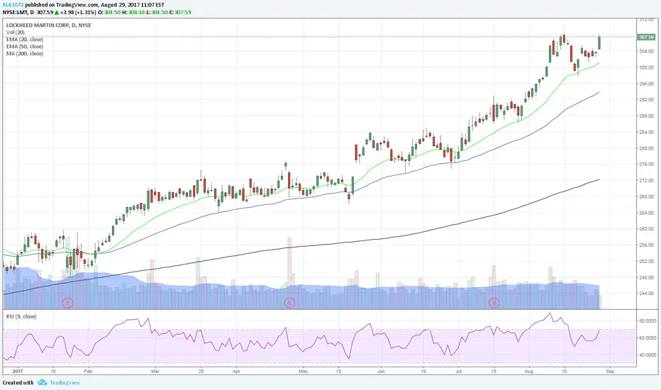Click the '264.00' price axis label
Viewport: 661px width, 390px height.
point(647,213)
